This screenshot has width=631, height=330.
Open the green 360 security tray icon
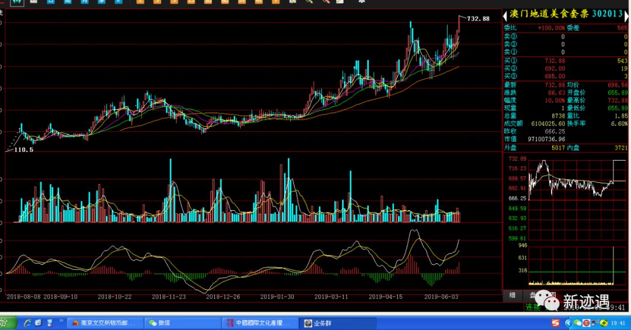click(x=604, y=323)
